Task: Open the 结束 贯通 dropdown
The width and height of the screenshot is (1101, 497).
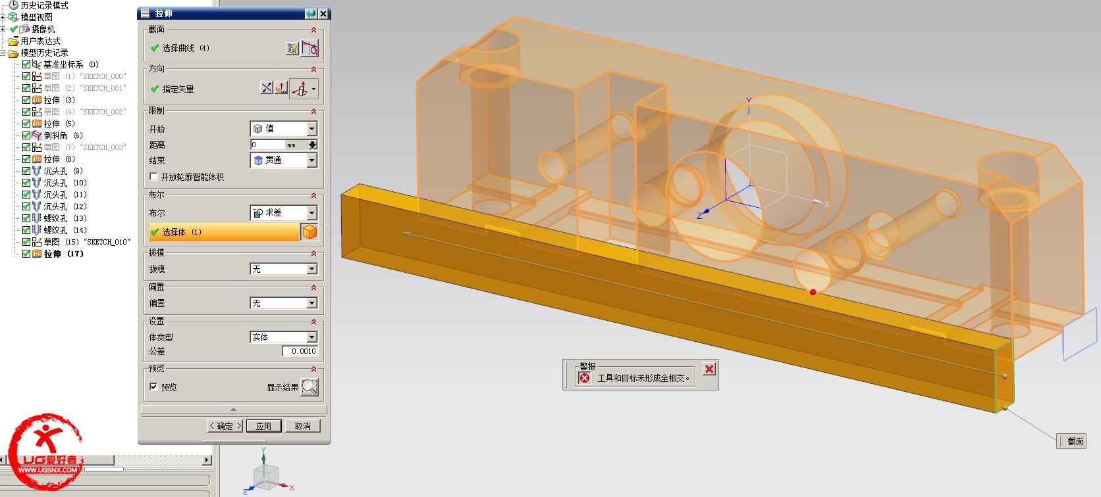Action: 312,160
